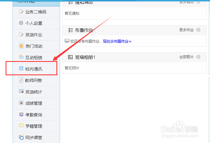Open 互动短信 menu entry
Viewport: 210px width, 143px height.
pyautogui.click(x=36, y=58)
